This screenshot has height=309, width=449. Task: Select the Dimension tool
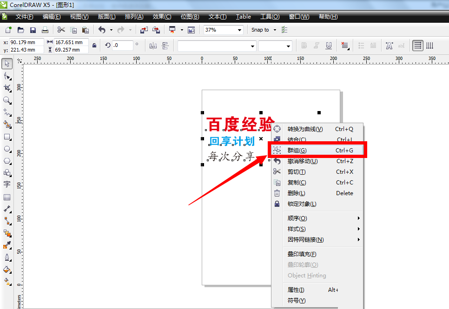(x=7, y=209)
